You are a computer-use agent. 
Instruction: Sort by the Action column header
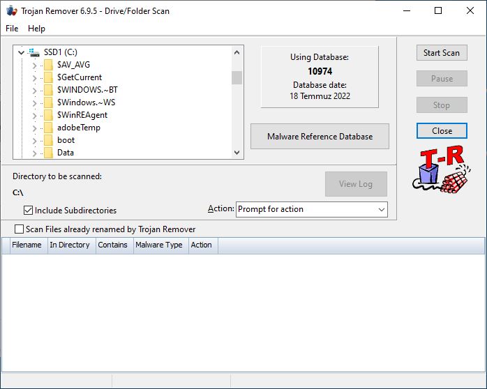click(203, 245)
